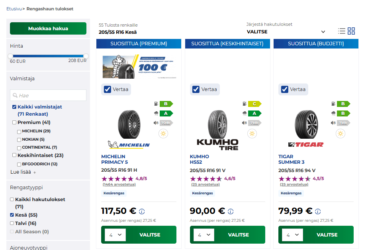Open price info icon next to 117,50 €

[142, 211]
